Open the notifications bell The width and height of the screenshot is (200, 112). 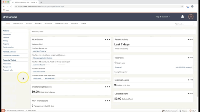pos(182,16)
